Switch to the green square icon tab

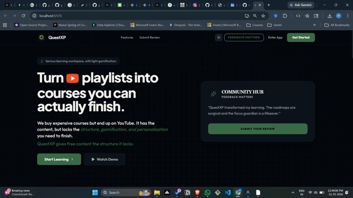[x=120, y=5]
